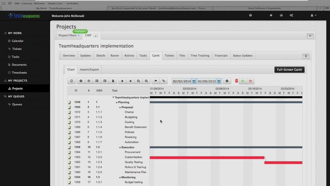Image resolution: width=330 pixels, height=186 pixels.
Task: Toggle checkbox for task 1370 Costing
Action: [x=70, y=122]
